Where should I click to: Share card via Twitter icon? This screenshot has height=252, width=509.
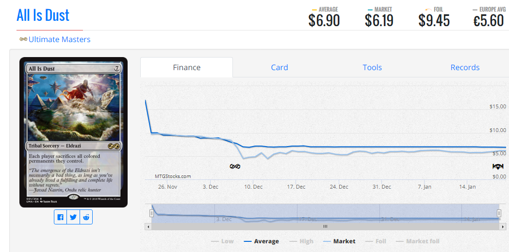click(73, 217)
